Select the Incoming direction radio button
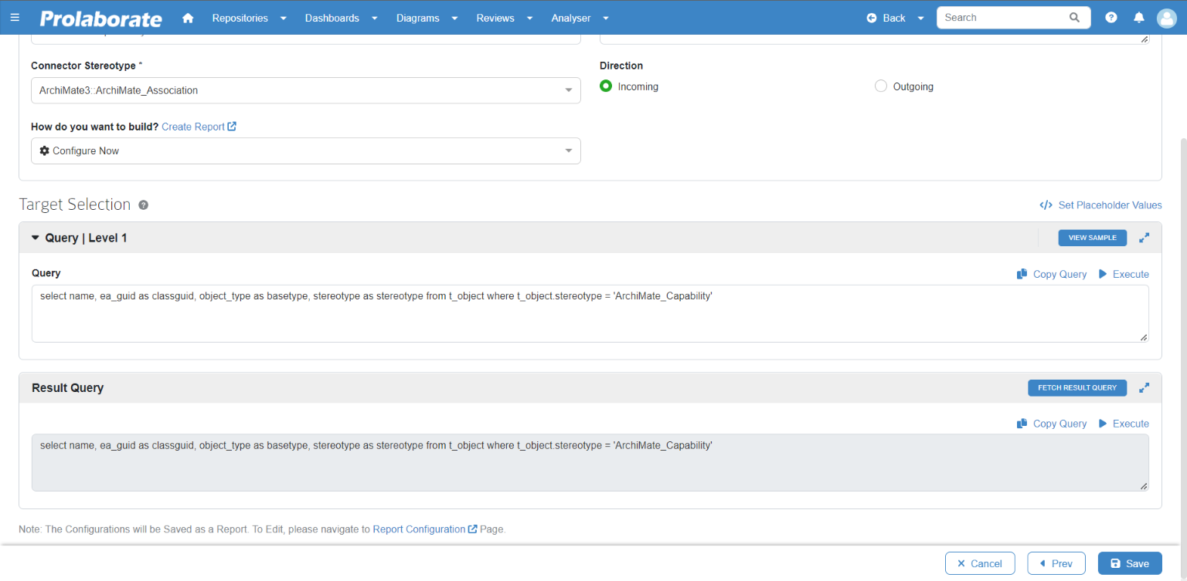This screenshot has height=581, width=1187. tap(606, 86)
